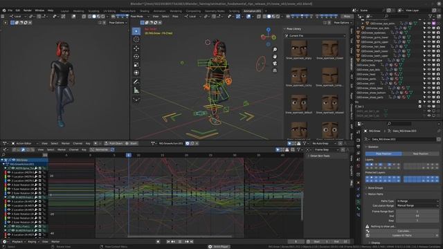Toggle visibility eye of GEO-snow_eyebrows
Screen dimensions: 443x249
click(x=429, y=33)
